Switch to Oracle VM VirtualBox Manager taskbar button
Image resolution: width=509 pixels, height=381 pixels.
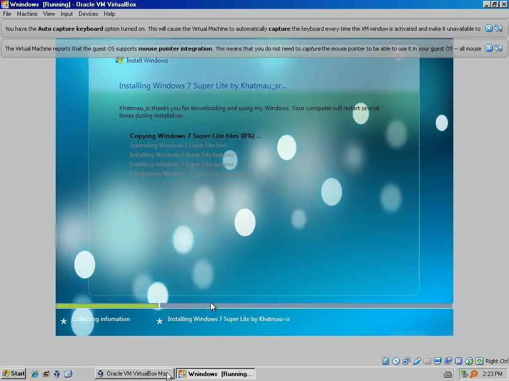coord(134,374)
